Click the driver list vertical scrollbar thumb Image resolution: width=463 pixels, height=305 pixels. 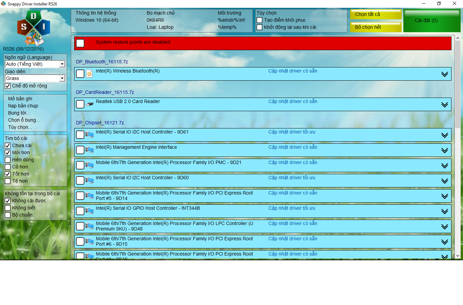458,84
